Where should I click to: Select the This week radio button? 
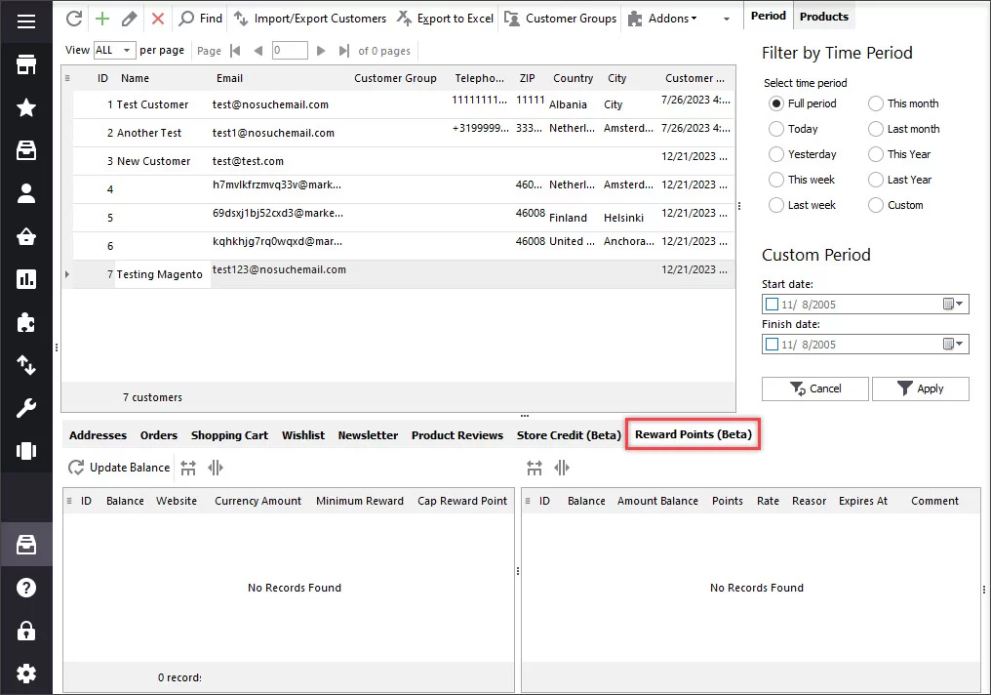point(776,180)
